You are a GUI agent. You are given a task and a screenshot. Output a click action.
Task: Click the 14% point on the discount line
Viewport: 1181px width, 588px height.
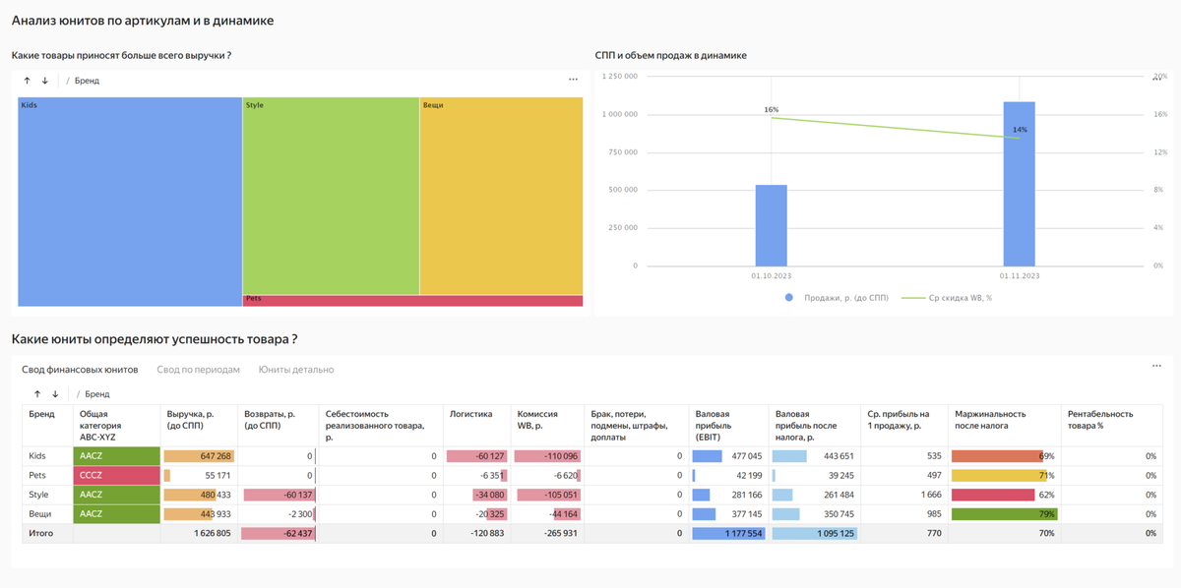click(1019, 138)
